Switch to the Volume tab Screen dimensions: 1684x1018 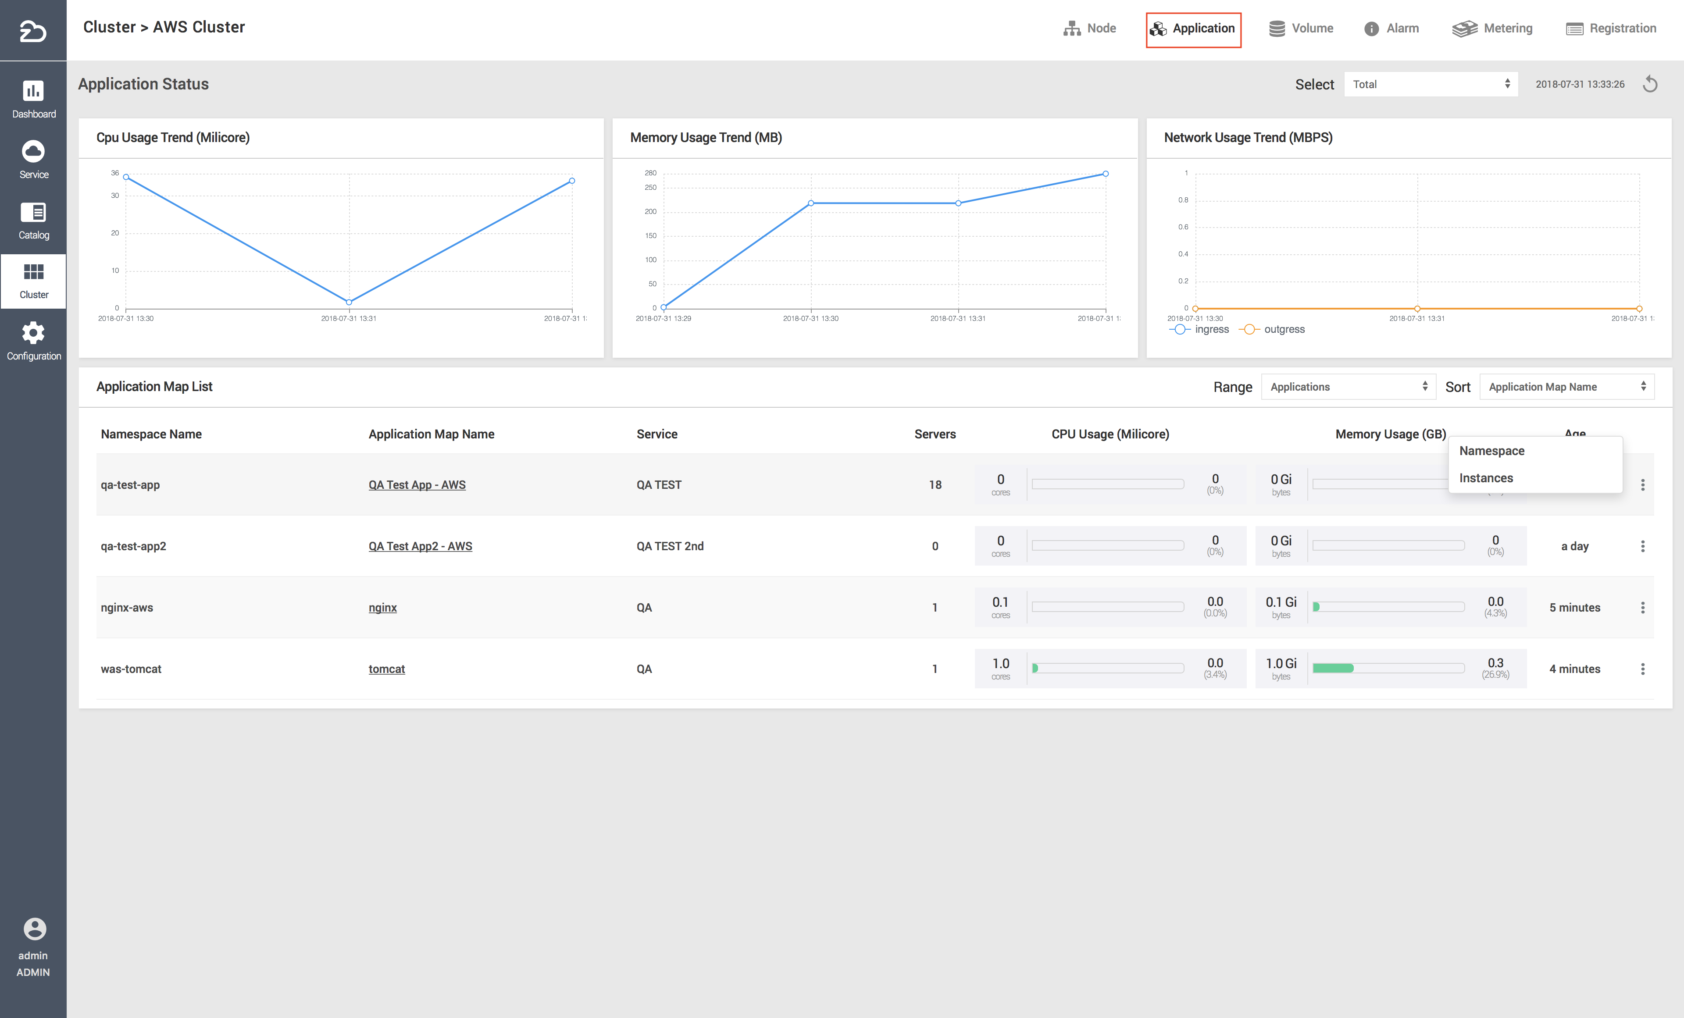(x=1301, y=28)
